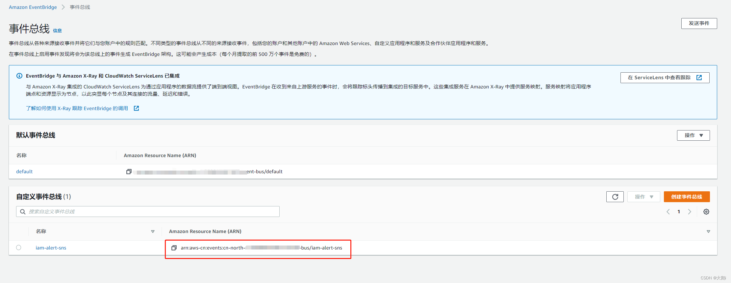731x283 pixels.
Task: Expand 操作 dropdown for default event bus
Action: (x=693, y=135)
